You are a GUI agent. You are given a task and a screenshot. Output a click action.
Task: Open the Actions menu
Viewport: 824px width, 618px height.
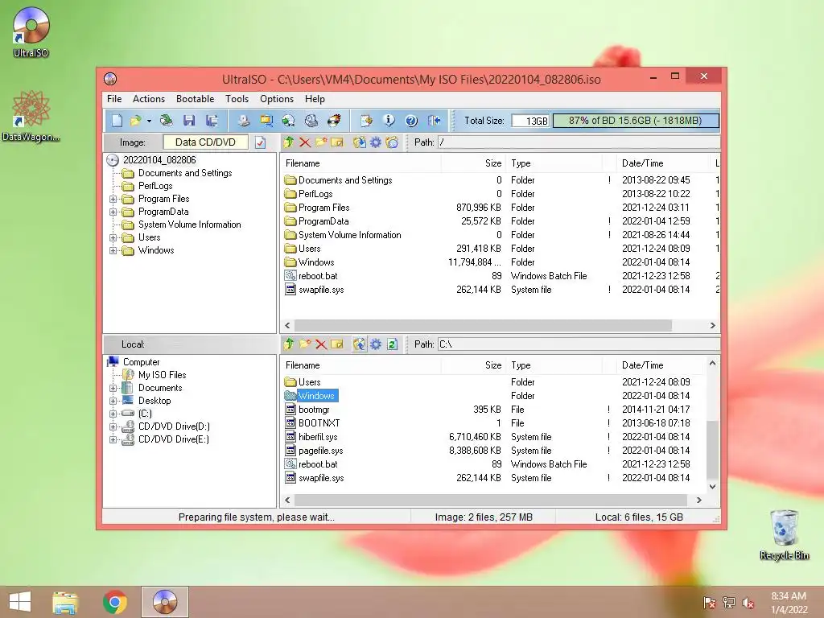coord(149,99)
